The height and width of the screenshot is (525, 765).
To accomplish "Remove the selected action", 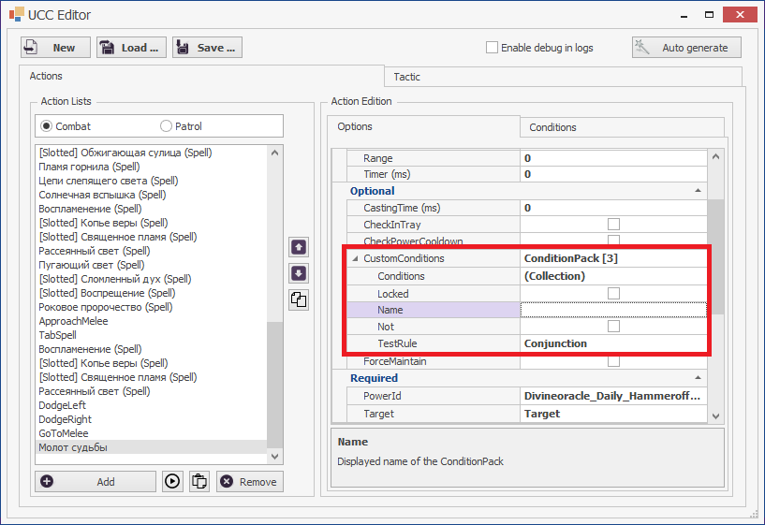I will point(250,482).
